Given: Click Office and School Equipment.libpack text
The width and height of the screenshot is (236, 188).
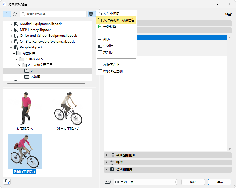Looking at the screenshot, I should (x=48, y=36).
